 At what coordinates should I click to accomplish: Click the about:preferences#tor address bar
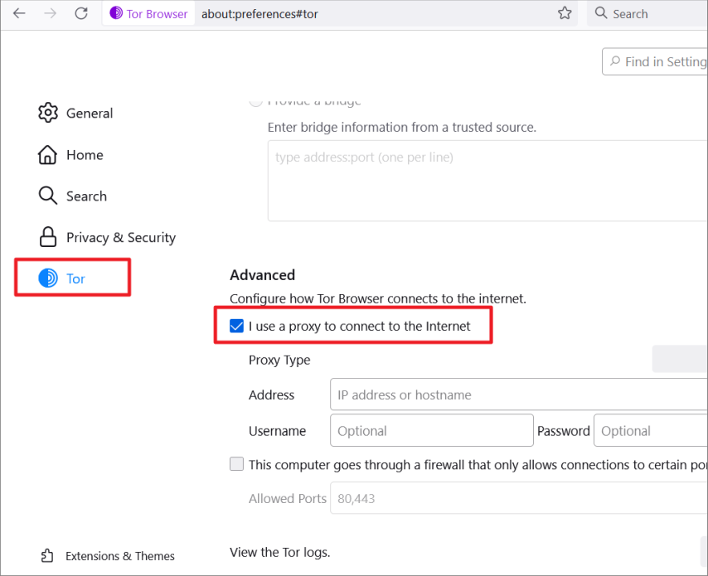(x=259, y=14)
